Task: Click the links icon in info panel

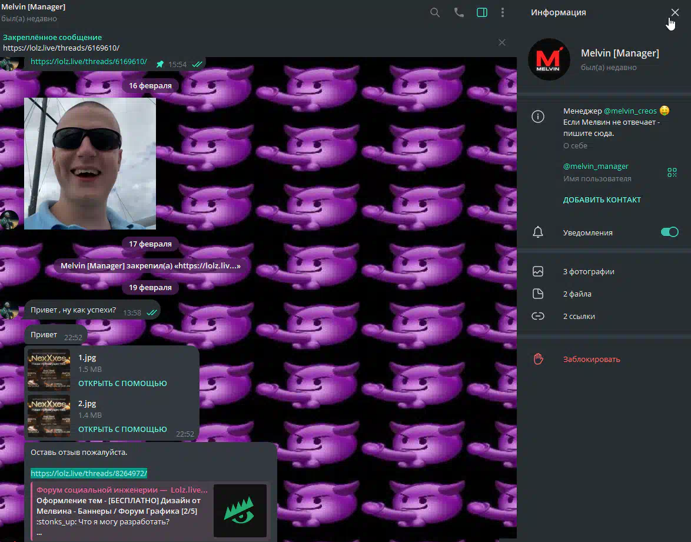Action: (537, 316)
